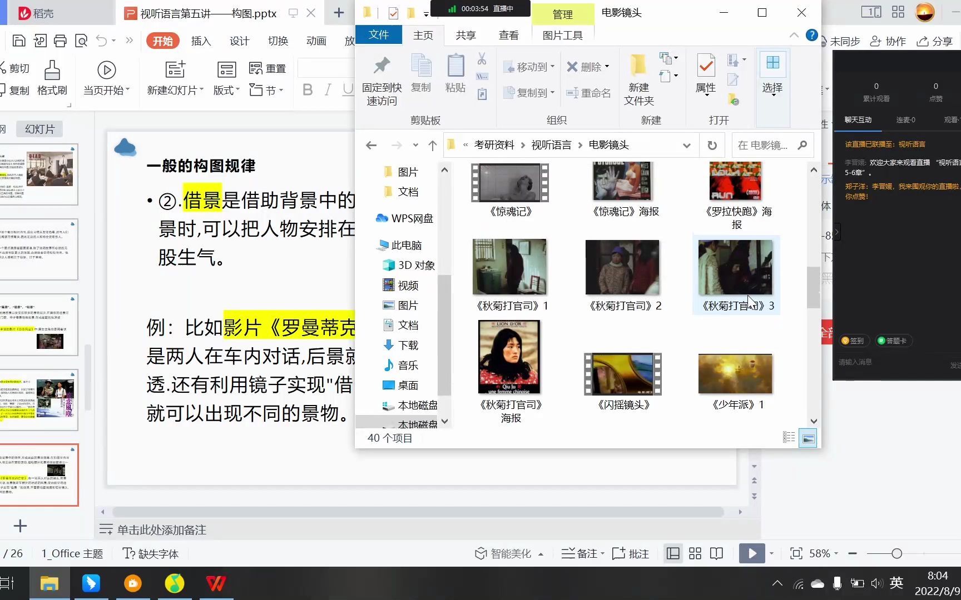Image resolution: width=961 pixels, height=600 pixels.
Task: Click 新建幻灯片 new slide icon
Action: [x=175, y=69]
